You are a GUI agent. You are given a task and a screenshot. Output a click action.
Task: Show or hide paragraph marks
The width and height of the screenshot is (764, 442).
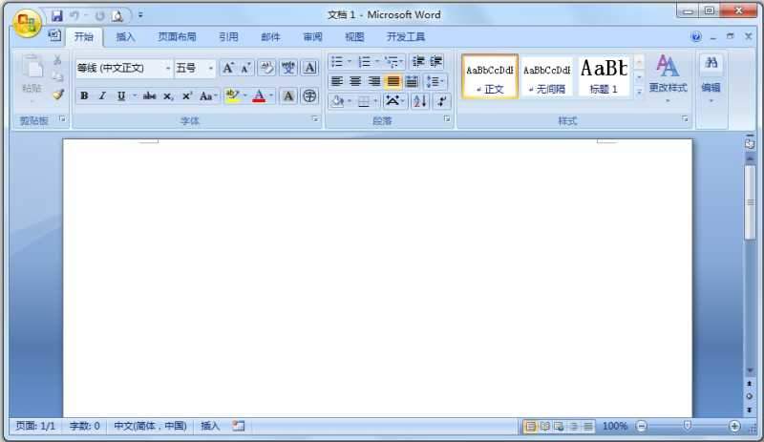click(x=441, y=101)
